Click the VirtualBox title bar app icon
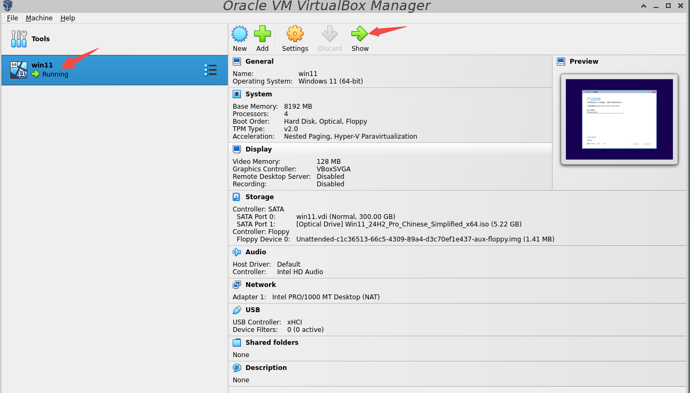This screenshot has width=690, height=393. 7,5
